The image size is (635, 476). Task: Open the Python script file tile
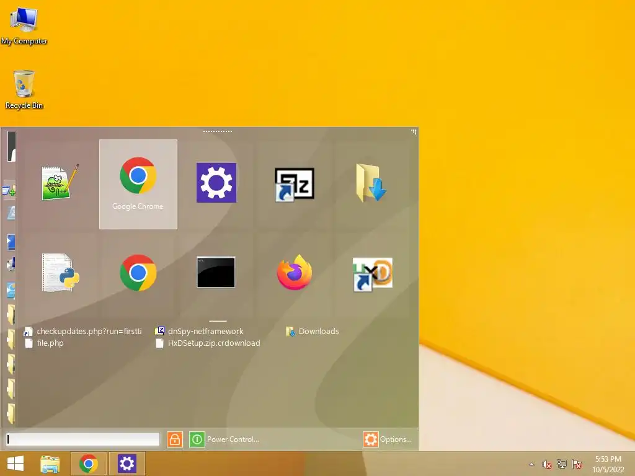coord(60,273)
